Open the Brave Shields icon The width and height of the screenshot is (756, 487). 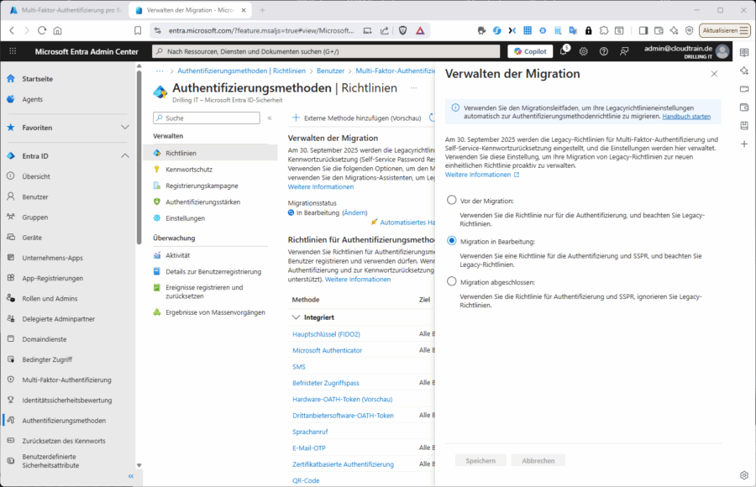(x=403, y=30)
